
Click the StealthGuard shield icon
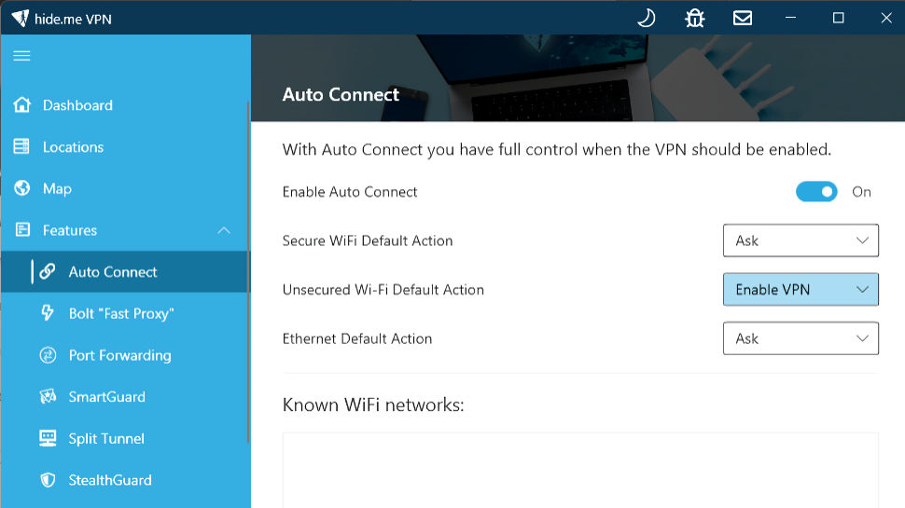(48, 480)
